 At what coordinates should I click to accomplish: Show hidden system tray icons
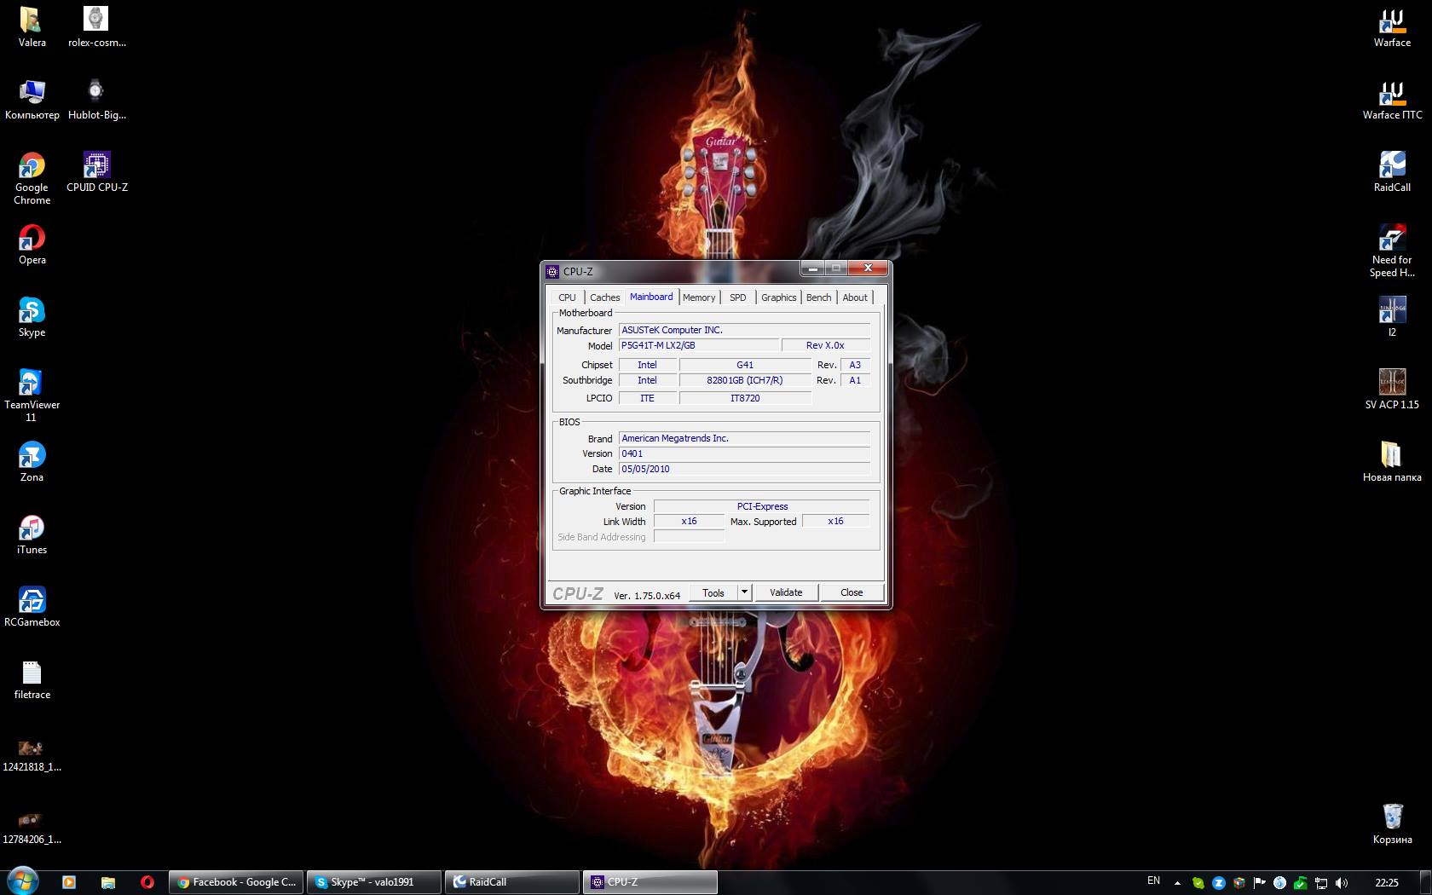(1177, 883)
